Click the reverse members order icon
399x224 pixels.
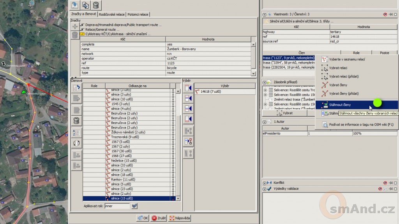76,143
